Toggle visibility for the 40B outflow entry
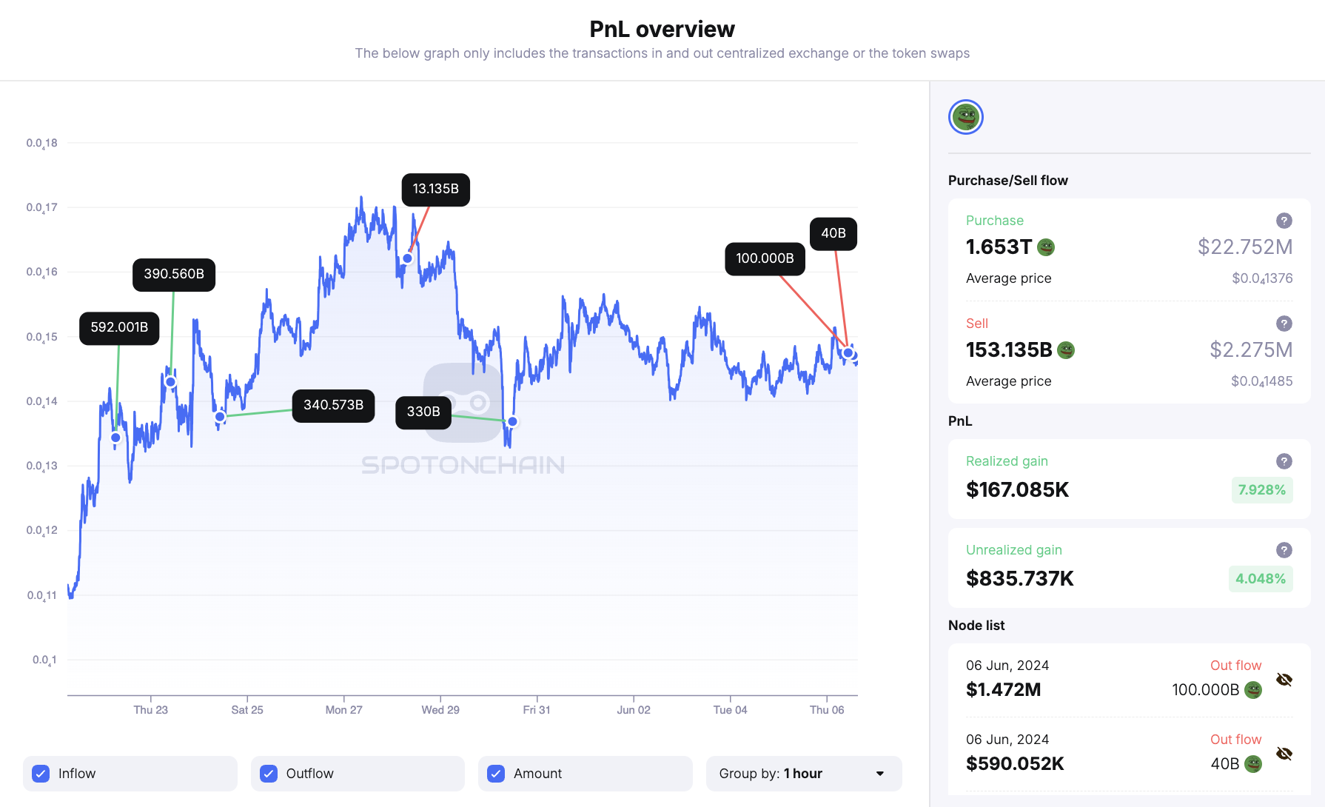The height and width of the screenshot is (807, 1325). pyautogui.click(x=1284, y=753)
